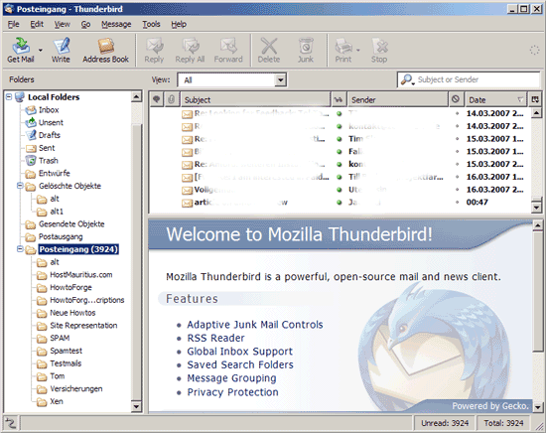Open the Get Mail dropdown arrow
This screenshot has width=546, height=433.
41,51
